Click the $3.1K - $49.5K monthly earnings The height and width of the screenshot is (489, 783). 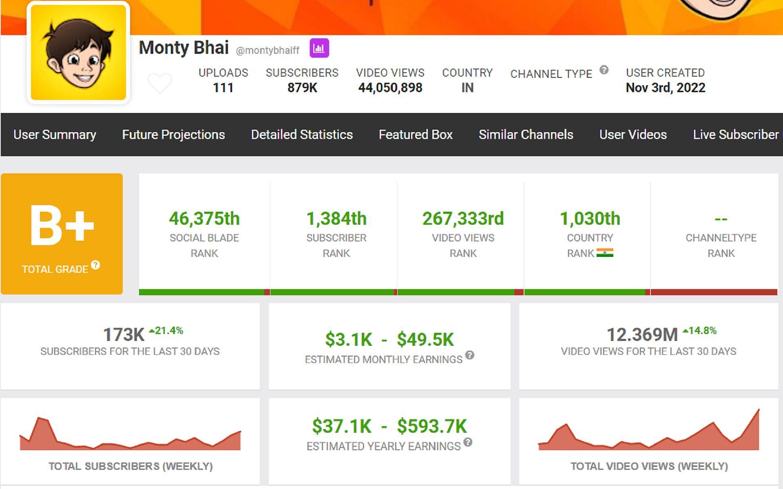(x=389, y=339)
